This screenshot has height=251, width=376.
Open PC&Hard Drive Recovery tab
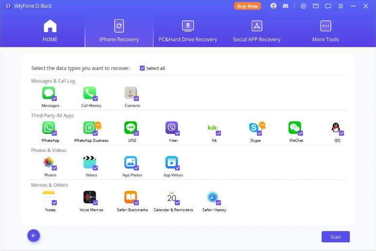(188, 31)
